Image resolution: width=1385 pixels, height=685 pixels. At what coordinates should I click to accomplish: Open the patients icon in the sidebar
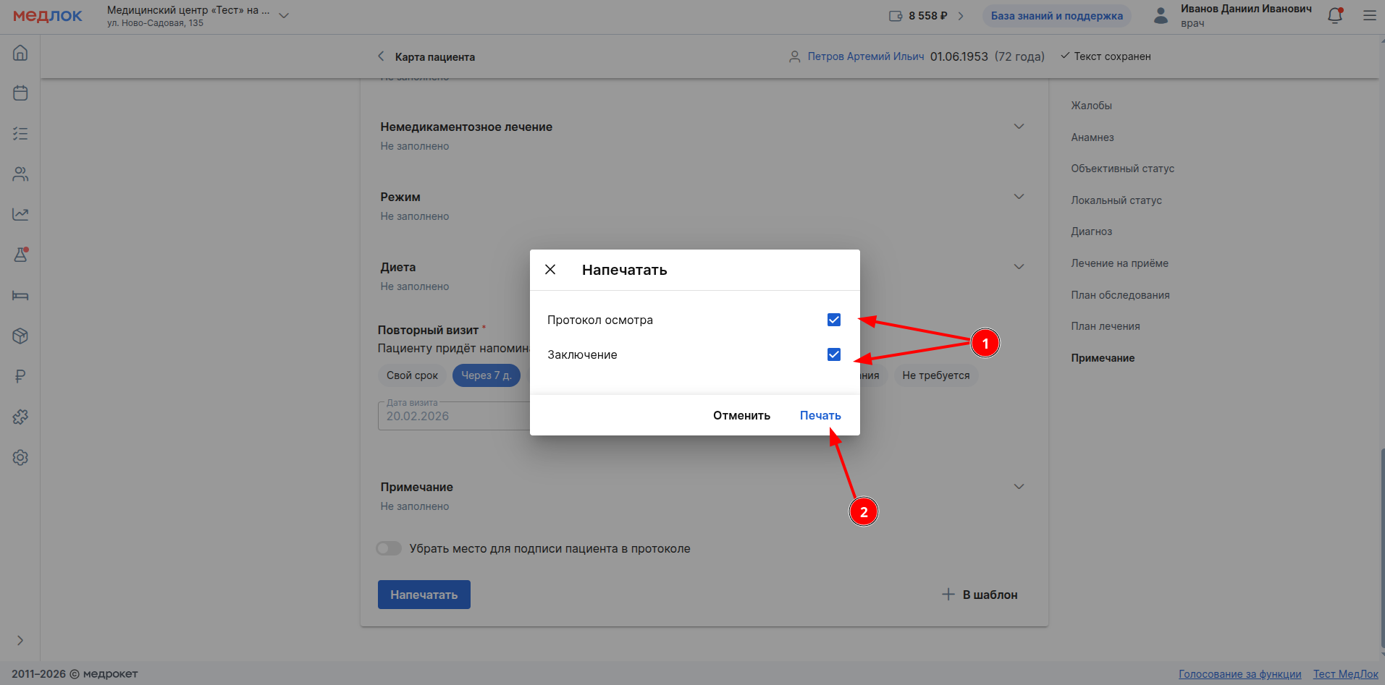pos(20,174)
